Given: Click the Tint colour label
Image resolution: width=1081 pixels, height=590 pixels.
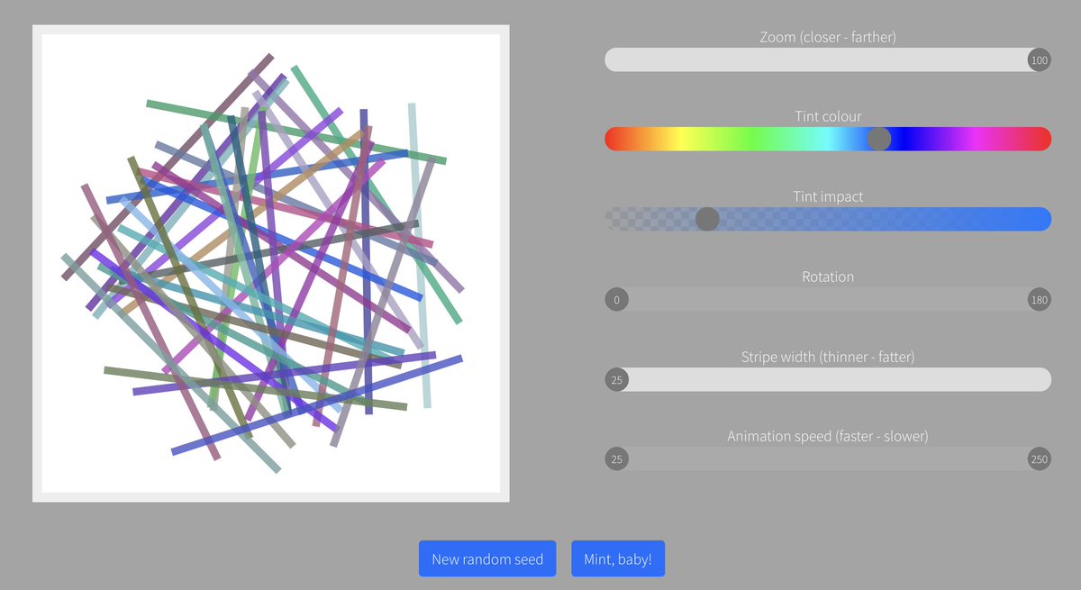Looking at the screenshot, I should coord(828,116).
